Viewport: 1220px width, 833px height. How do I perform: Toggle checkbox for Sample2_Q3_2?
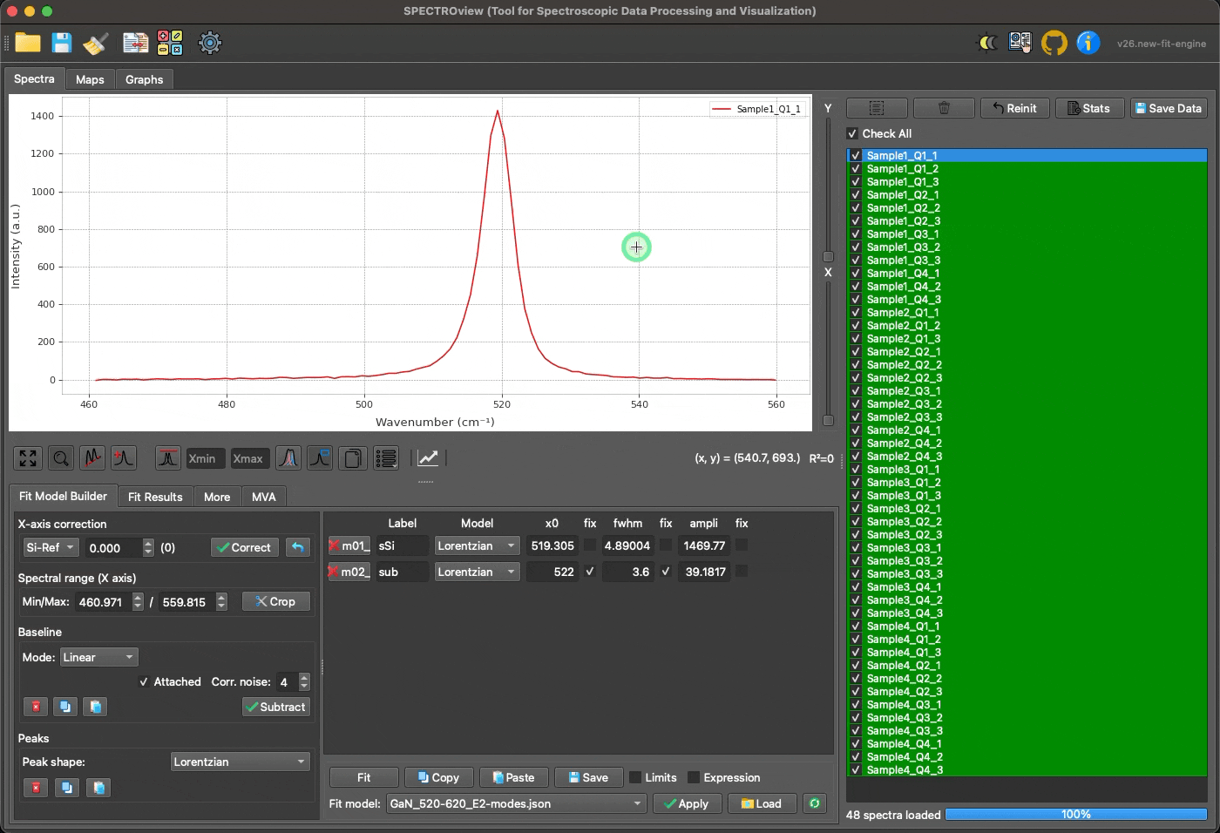click(856, 404)
